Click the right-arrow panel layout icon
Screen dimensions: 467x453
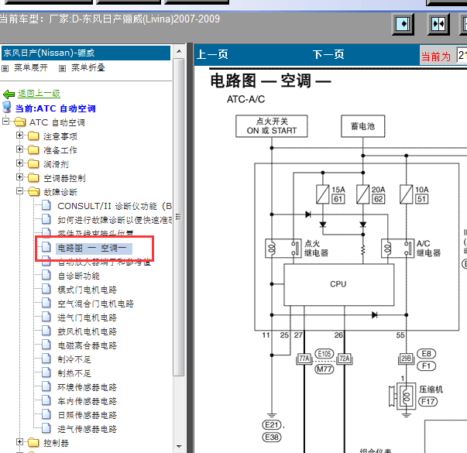(x=403, y=24)
